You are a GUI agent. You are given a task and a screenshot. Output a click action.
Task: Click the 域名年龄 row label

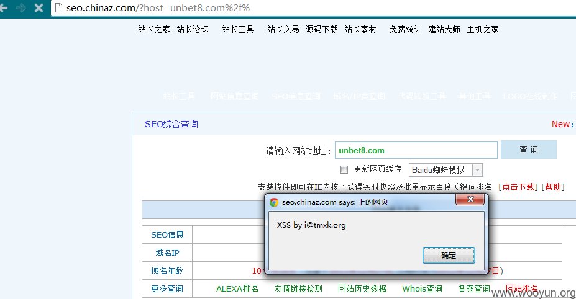(x=167, y=270)
